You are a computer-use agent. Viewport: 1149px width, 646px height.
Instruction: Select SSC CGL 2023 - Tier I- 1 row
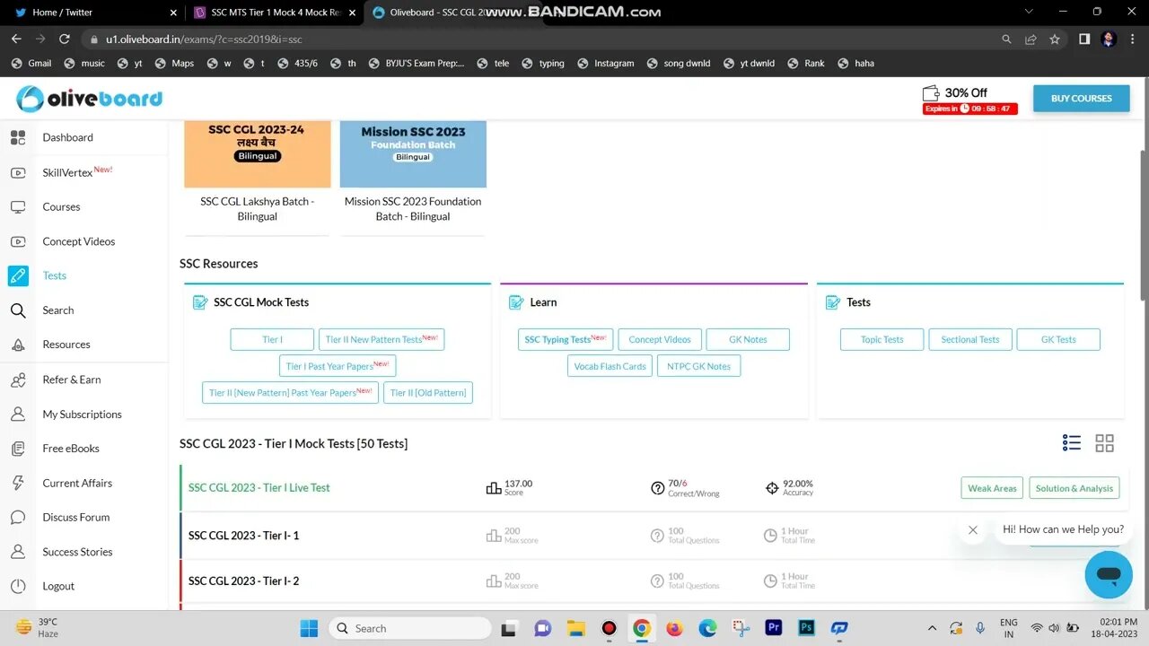[653, 536]
